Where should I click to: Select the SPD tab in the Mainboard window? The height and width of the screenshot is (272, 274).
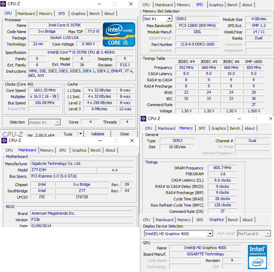[x=63, y=150]
